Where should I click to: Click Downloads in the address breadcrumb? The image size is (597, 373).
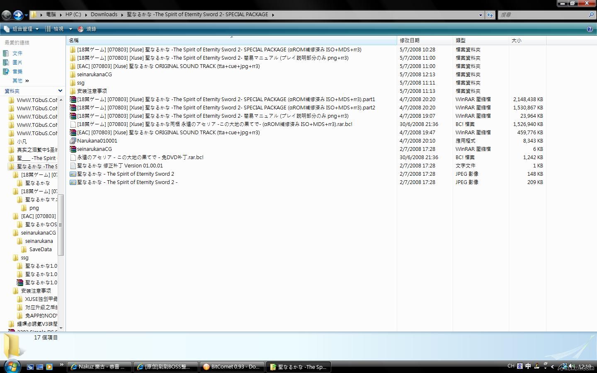(x=104, y=15)
